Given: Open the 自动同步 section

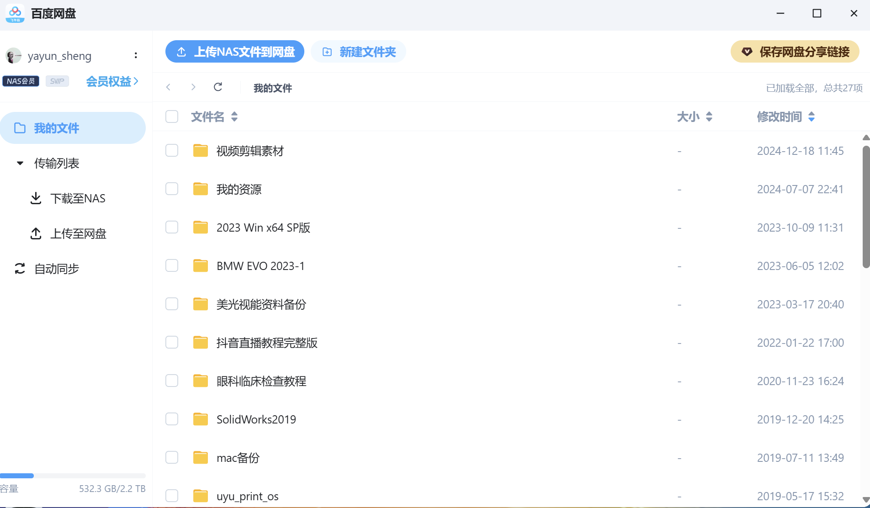Looking at the screenshot, I should (47, 269).
